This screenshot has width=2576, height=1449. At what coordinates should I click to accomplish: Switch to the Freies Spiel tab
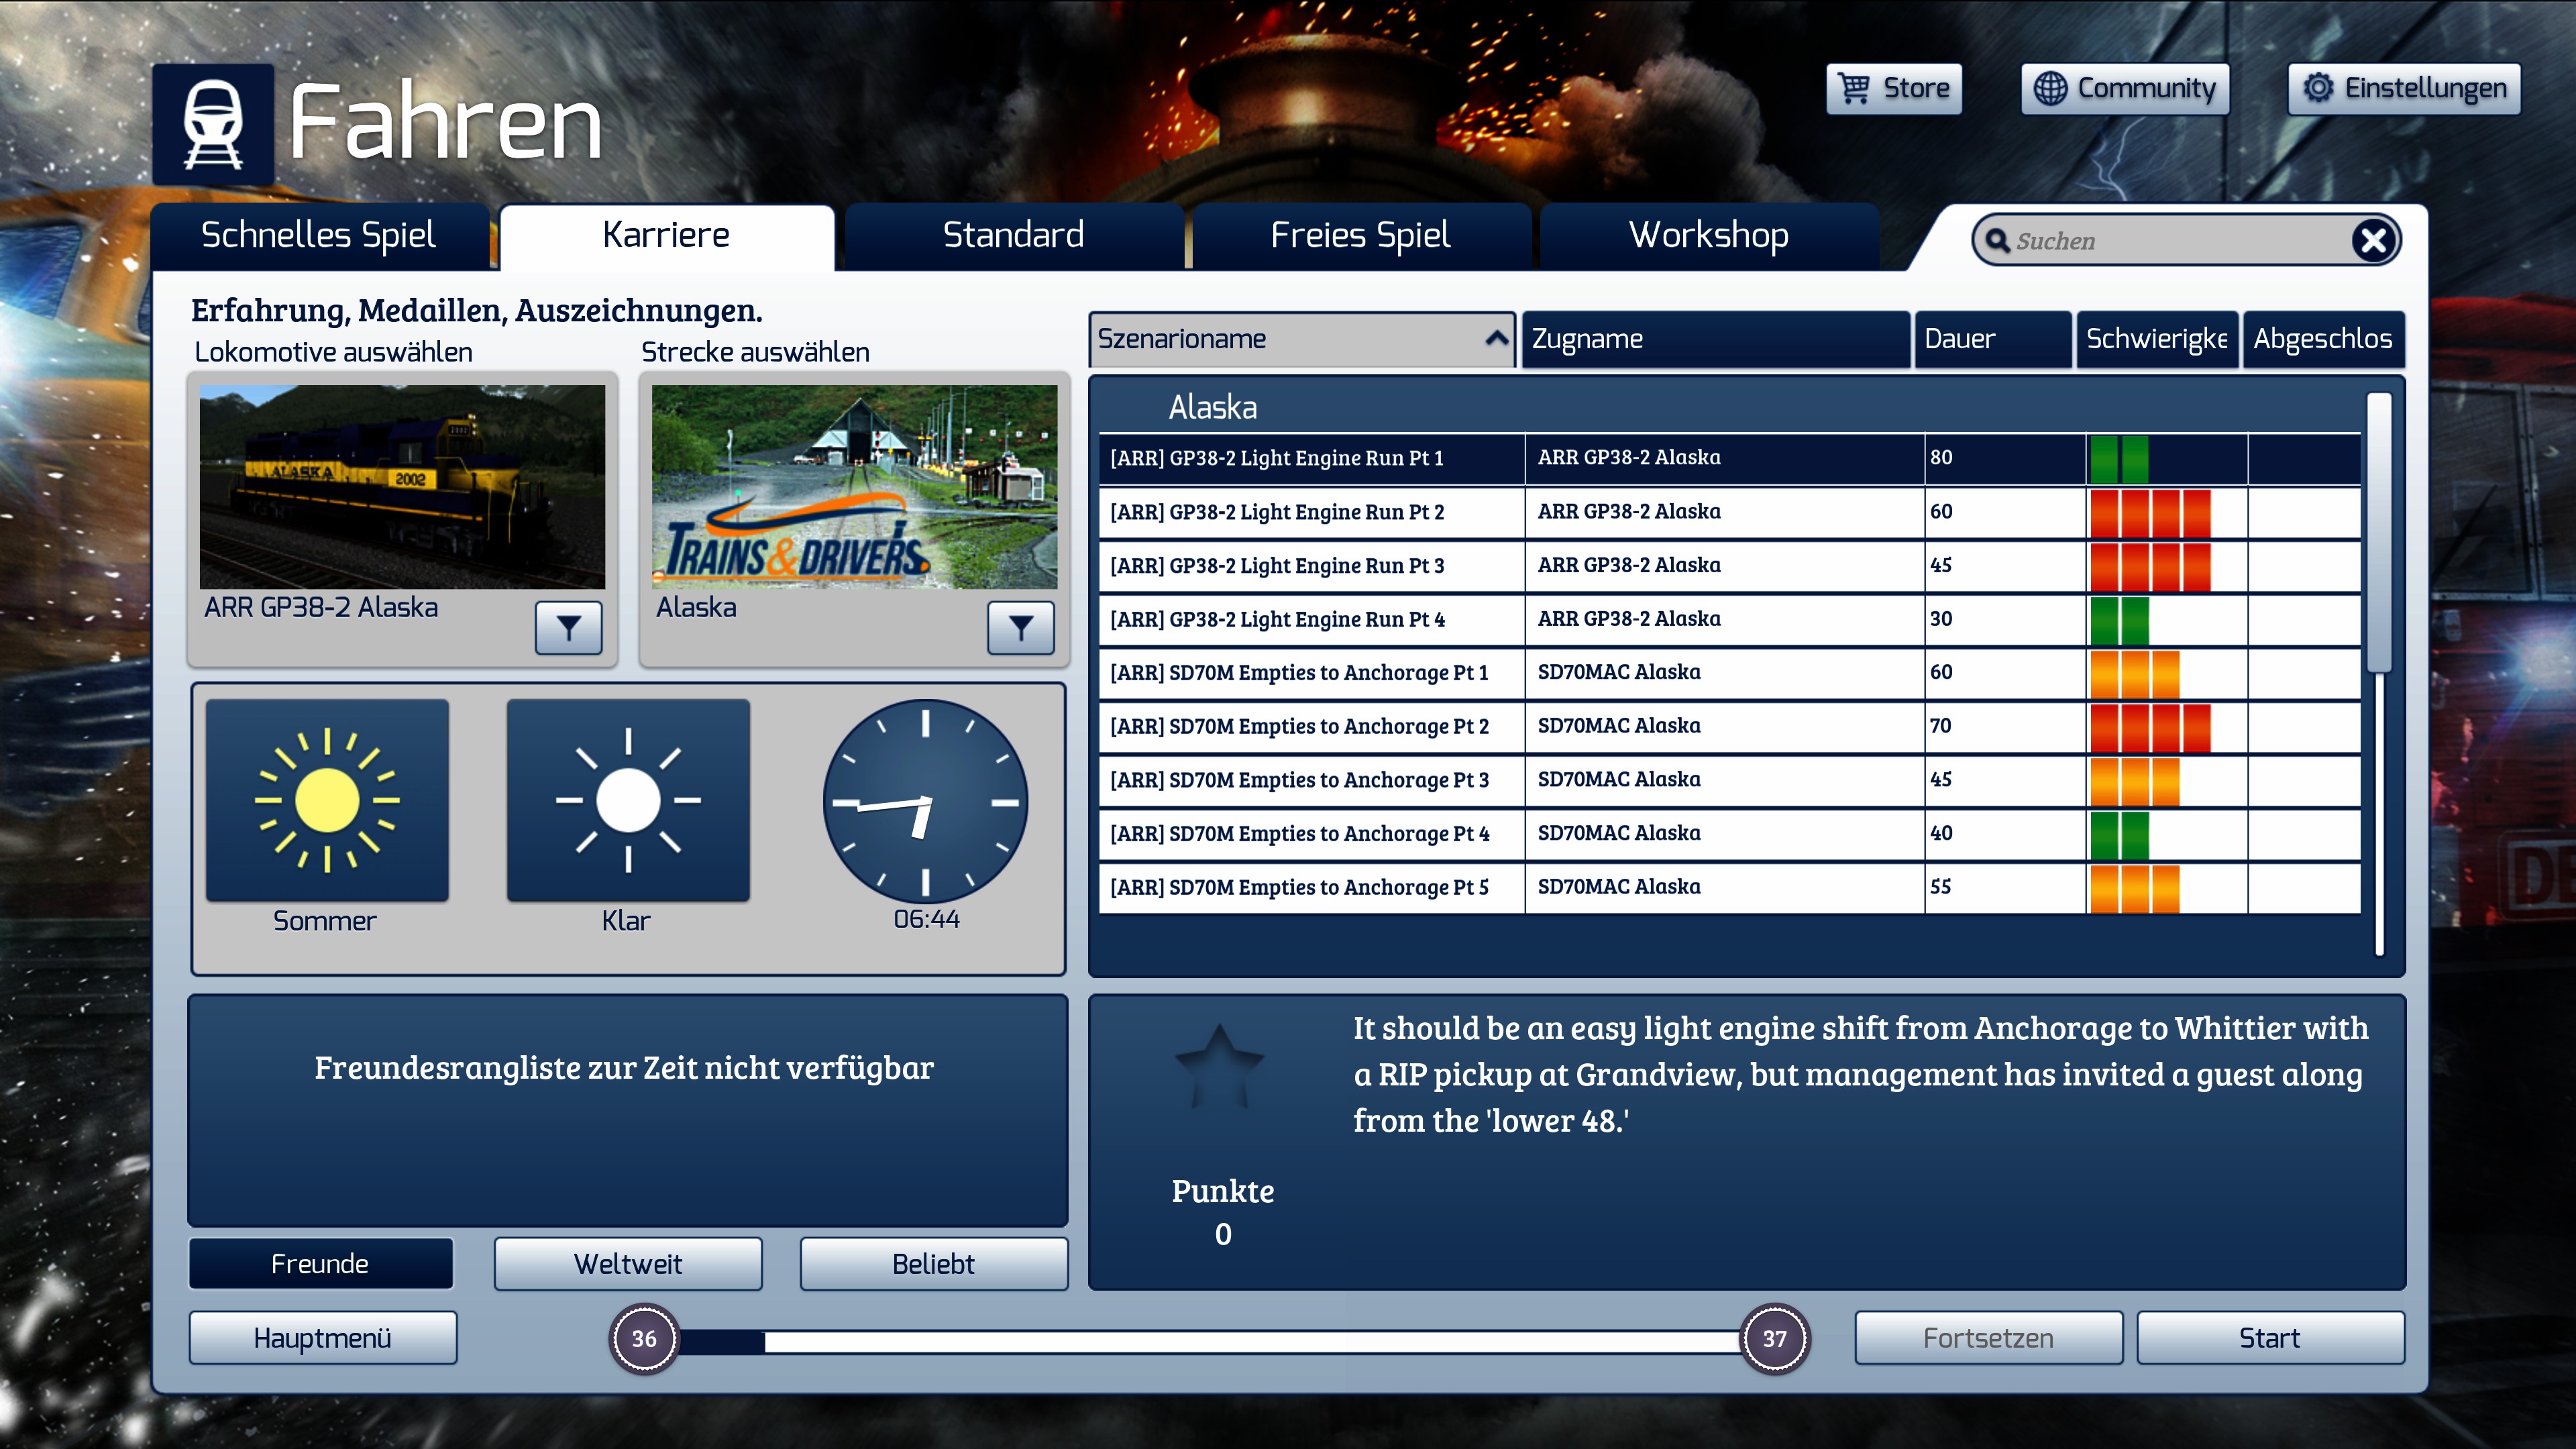[1360, 236]
